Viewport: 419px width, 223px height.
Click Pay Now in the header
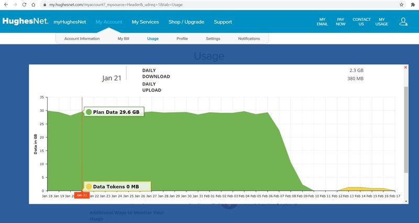(x=341, y=21)
